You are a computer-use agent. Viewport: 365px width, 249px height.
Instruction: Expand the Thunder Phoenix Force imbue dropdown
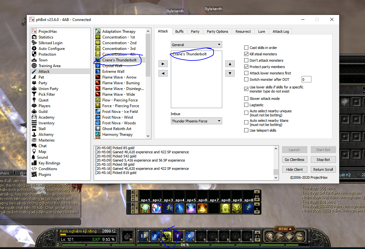196,121
